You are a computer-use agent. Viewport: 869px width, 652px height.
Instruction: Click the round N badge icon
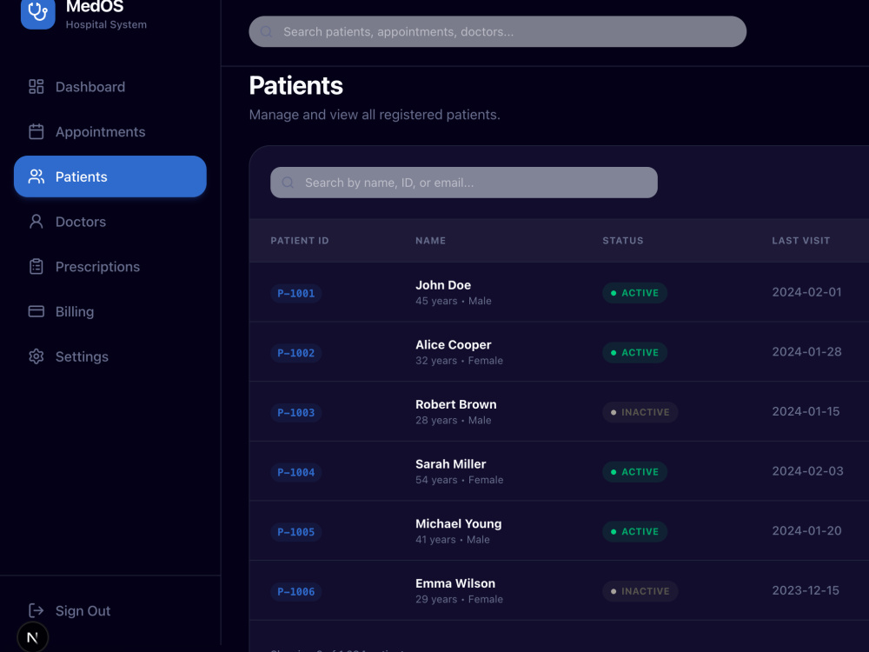coord(33,637)
